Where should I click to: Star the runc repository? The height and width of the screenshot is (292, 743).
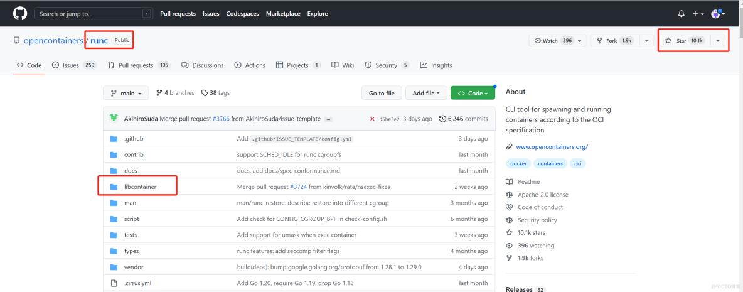(685, 41)
